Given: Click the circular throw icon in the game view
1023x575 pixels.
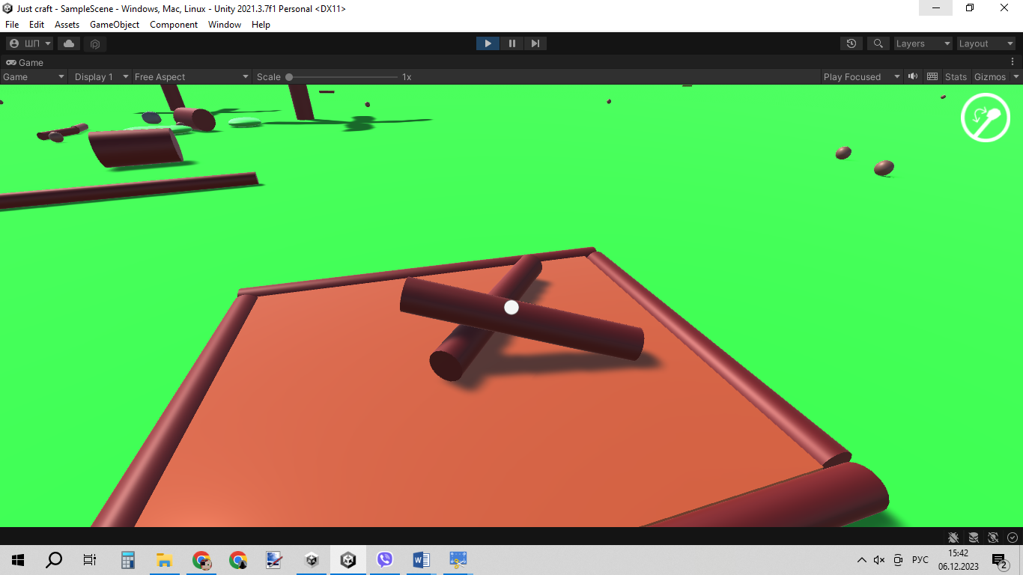Looking at the screenshot, I should coord(986,118).
